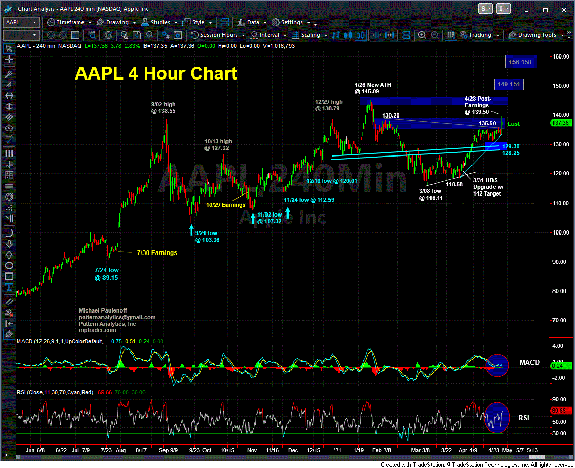
Task: Click the 156-158 target box
Action: (x=521, y=62)
